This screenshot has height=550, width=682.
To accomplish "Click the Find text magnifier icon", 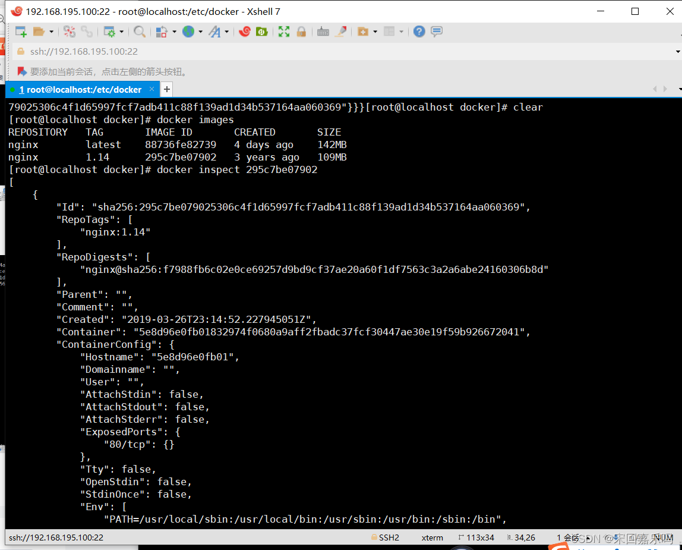I will pyautogui.click(x=138, y=31).
